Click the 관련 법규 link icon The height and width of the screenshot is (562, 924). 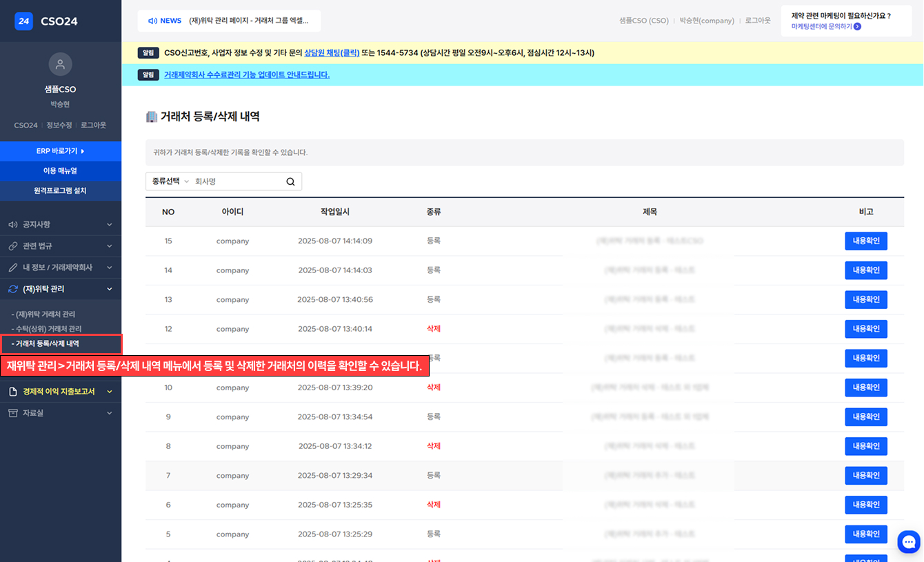12,246
